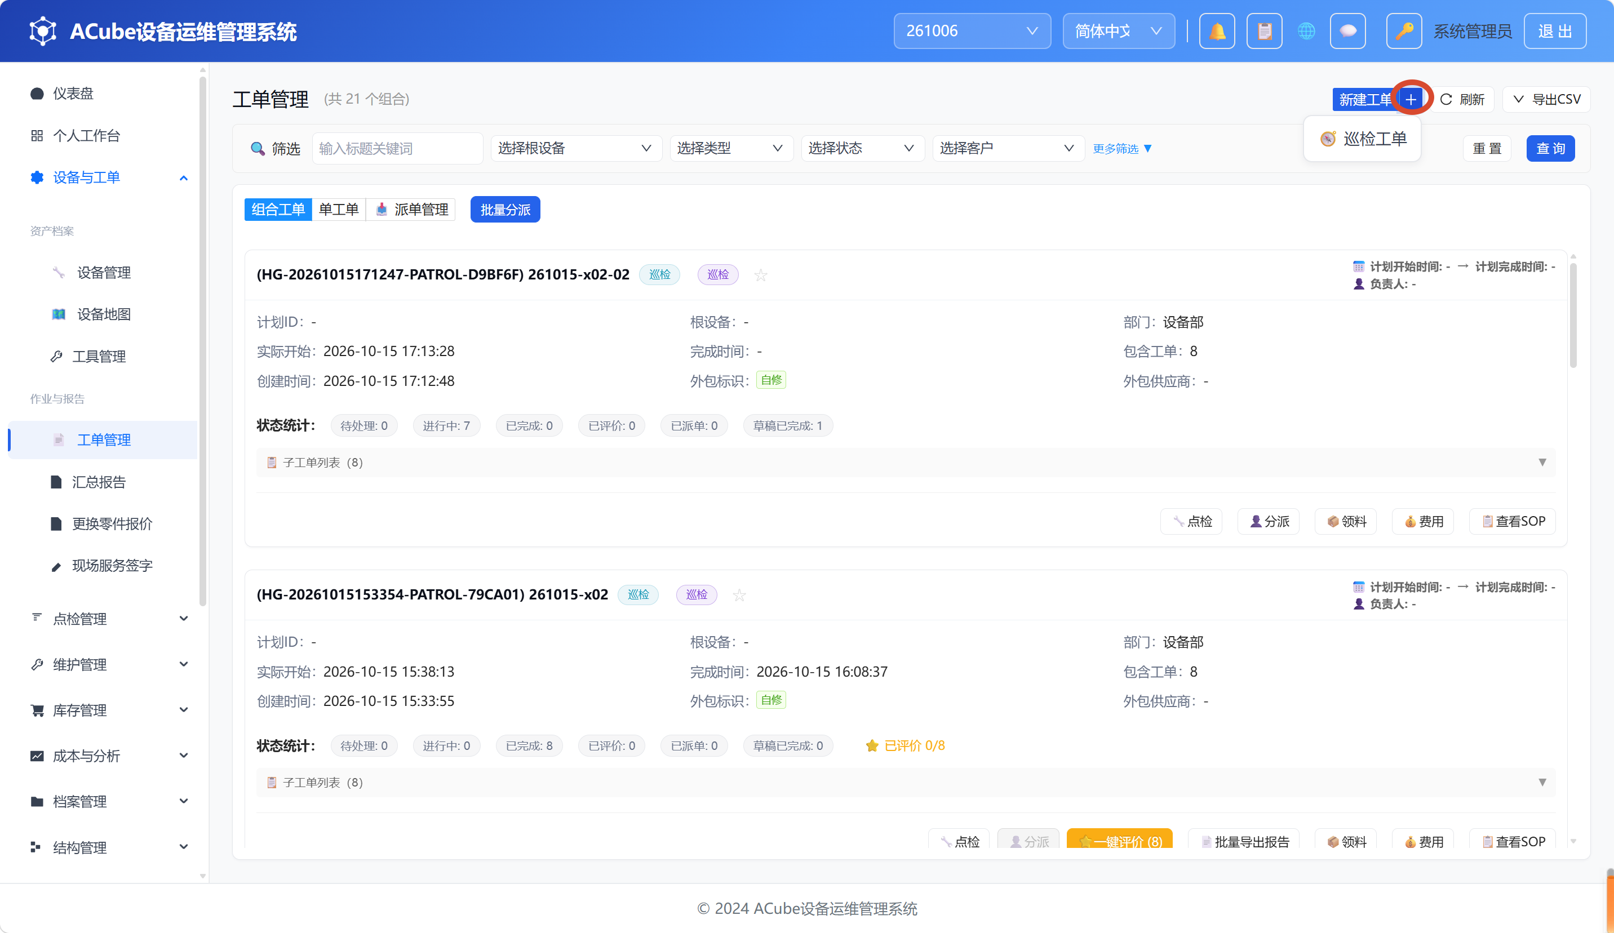Select 巡检工单 from the popup menu

1363,139
